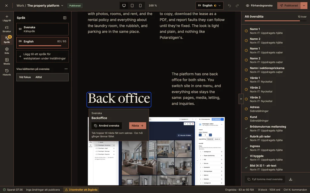
Task: Switch to tablet viewport preview
Action: click(x=132, y=5)
